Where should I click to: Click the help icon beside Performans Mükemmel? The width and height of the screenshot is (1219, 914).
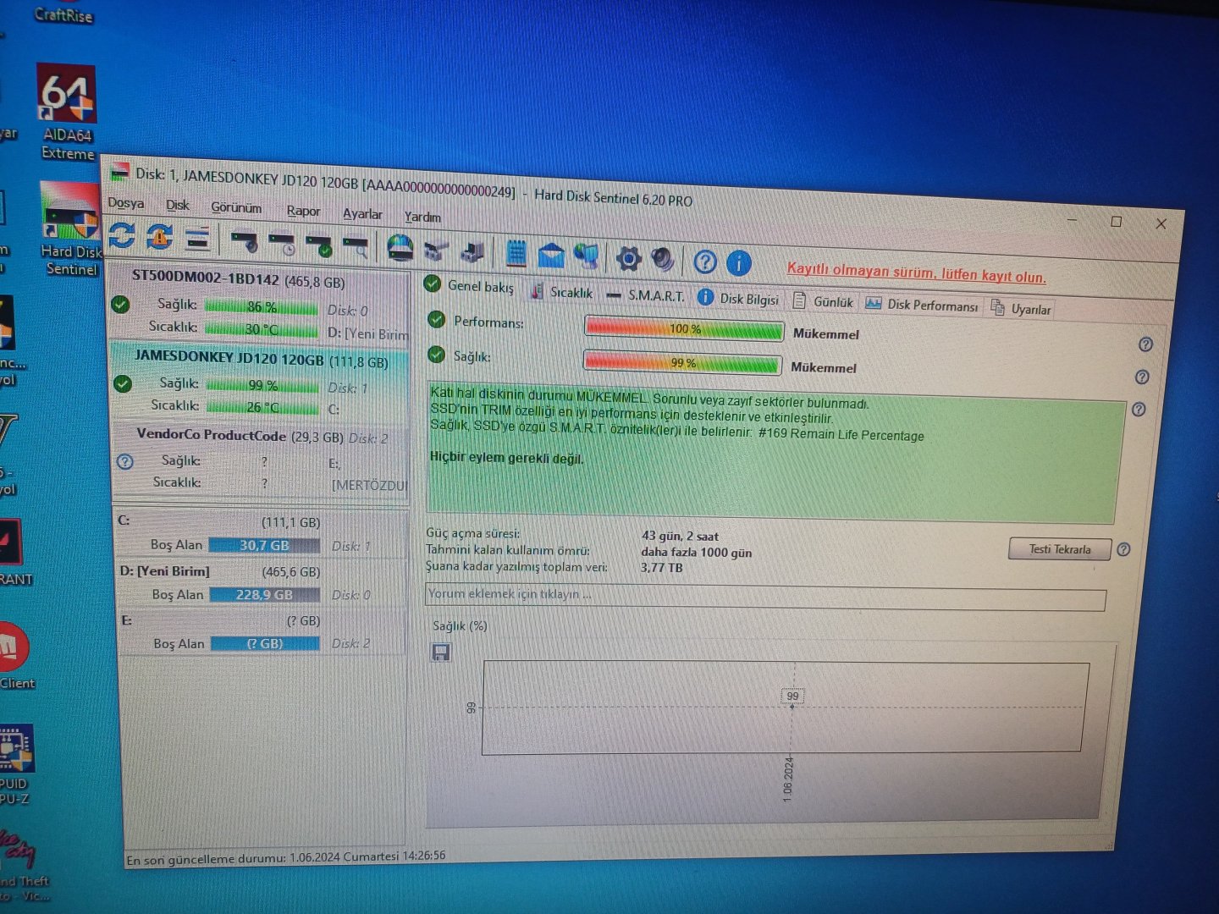[1145, 344]
